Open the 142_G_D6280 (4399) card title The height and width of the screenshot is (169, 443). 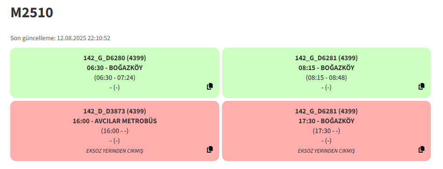(x=114, y=58)
